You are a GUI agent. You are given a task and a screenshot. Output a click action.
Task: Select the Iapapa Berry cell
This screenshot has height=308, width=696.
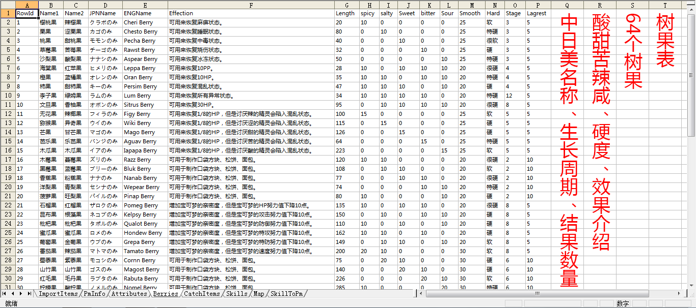tap(145, 150)
